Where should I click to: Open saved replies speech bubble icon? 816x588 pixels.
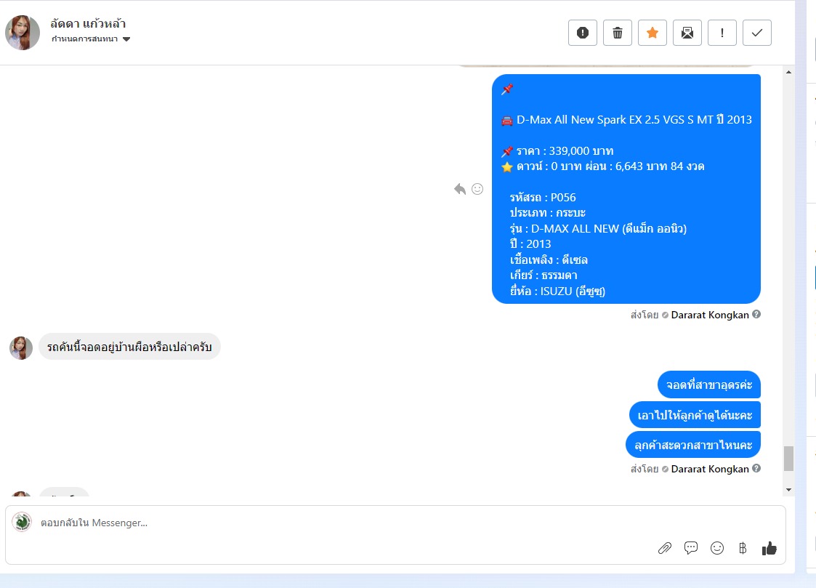click(691, 548)
